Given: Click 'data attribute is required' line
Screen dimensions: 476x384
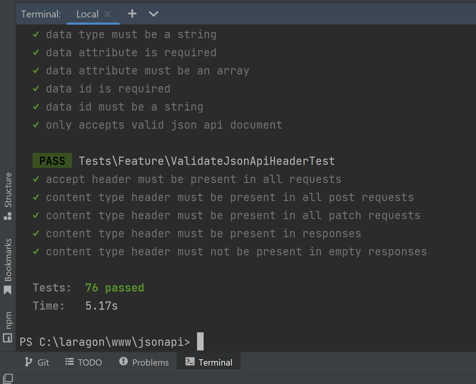Looking at the screenshot, I should click(131, 53).
